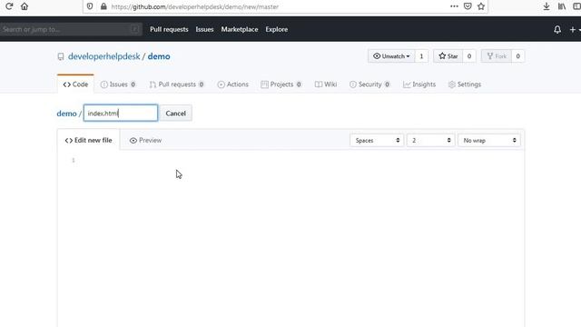The width and height of the screenshot is (581, 327).
Task: Bookmark this page with the star icon
Action: [x=481, y=6]
